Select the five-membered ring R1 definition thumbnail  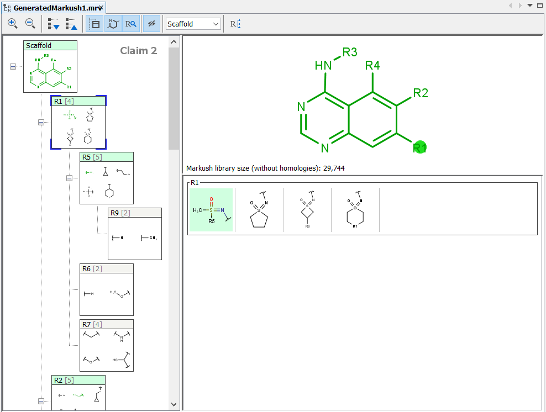259,210
